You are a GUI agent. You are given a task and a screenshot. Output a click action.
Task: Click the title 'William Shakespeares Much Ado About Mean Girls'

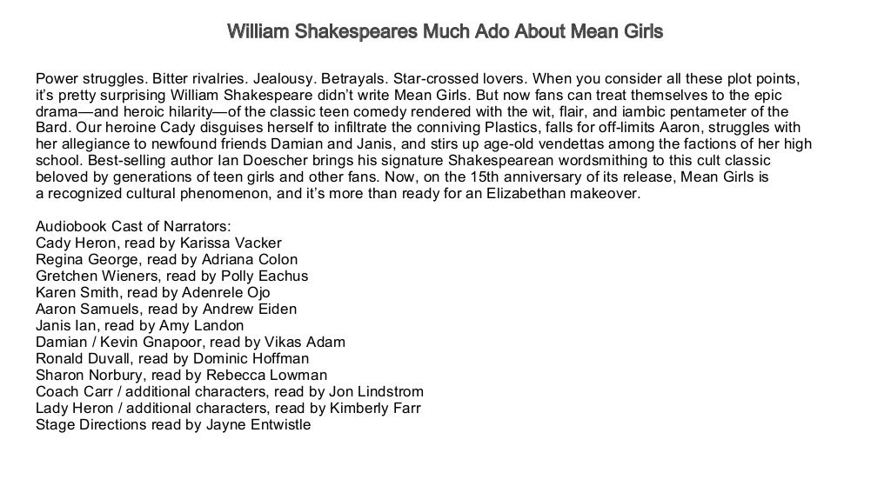445,32
